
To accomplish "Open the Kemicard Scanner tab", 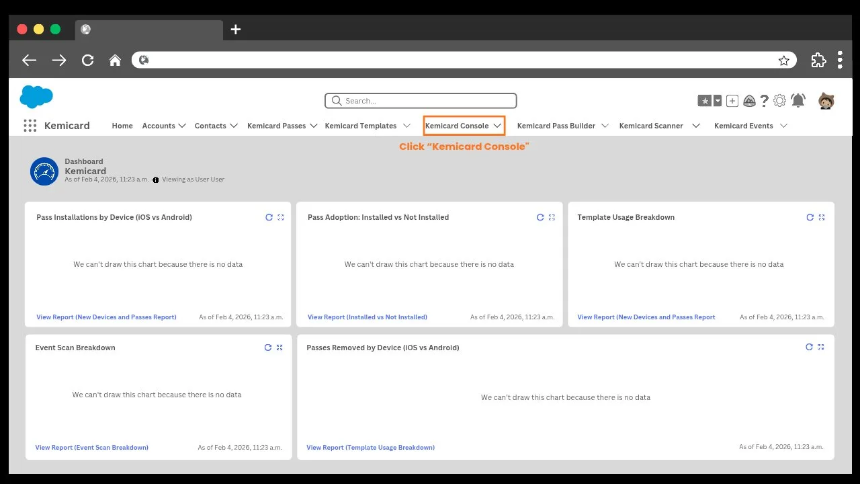I will tap(651, 126).
